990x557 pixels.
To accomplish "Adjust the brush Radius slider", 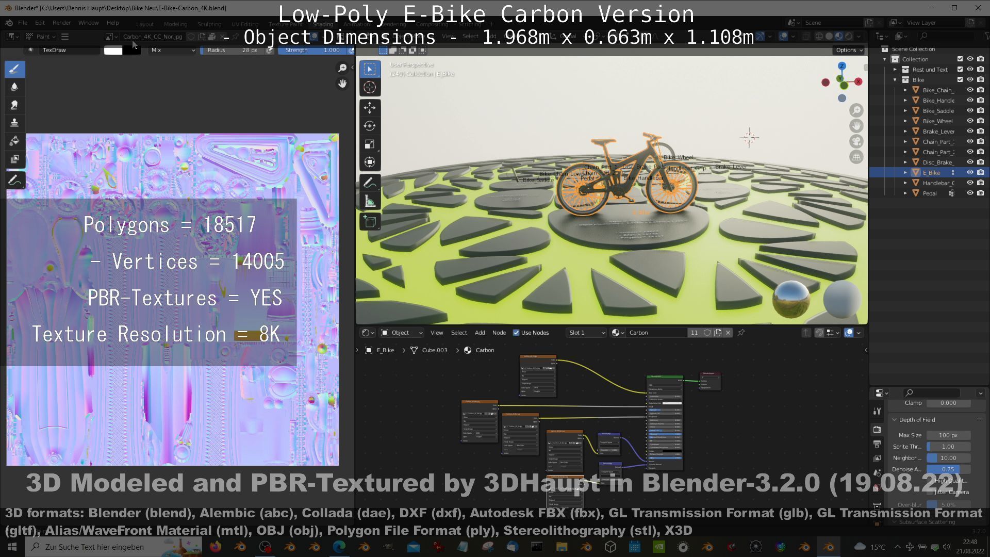I will tap(233, 50).
